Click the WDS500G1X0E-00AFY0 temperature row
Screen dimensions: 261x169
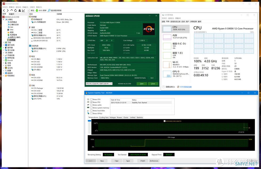pos(46,38)
